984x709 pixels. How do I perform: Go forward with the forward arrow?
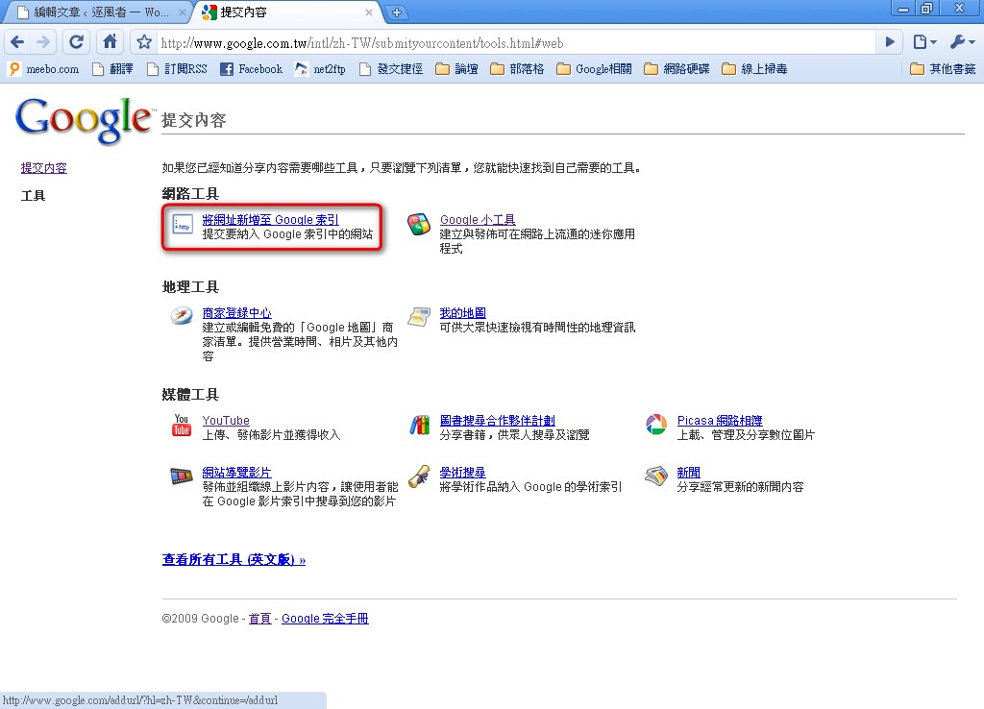pyautogui.click(x=43, y=42)
